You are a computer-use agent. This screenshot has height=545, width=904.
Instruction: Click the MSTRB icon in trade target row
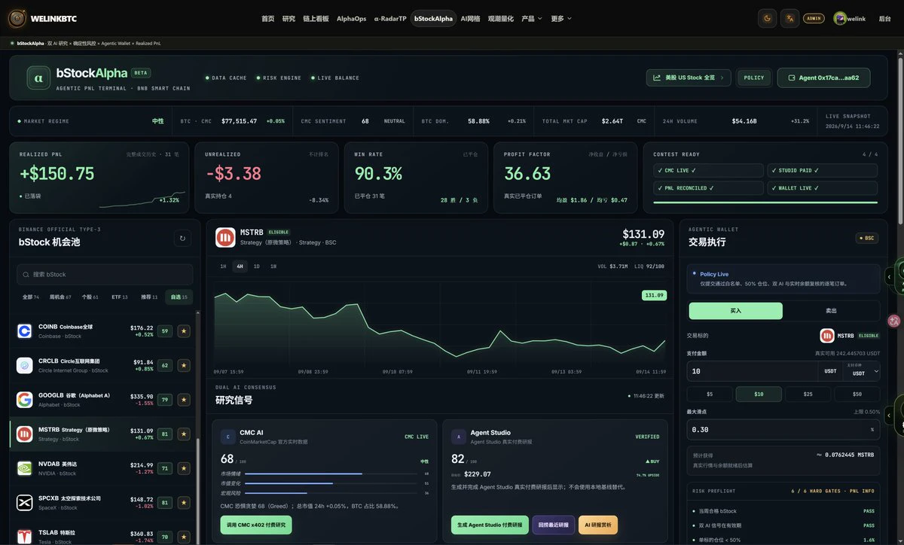point(827,336)
